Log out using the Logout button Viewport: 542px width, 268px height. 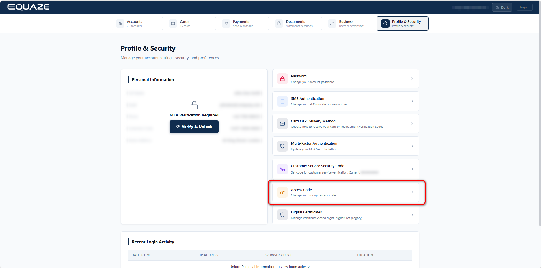[x=524, y=7]
